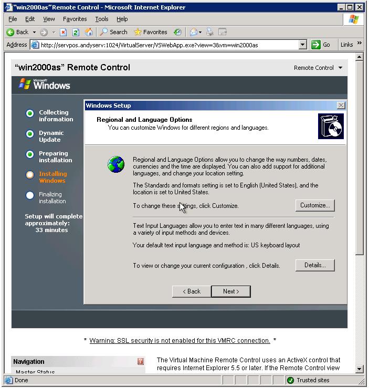Click the status bar page icon
Image resolution: width=369 pixels, height=388 pixels.
(8, 380)
